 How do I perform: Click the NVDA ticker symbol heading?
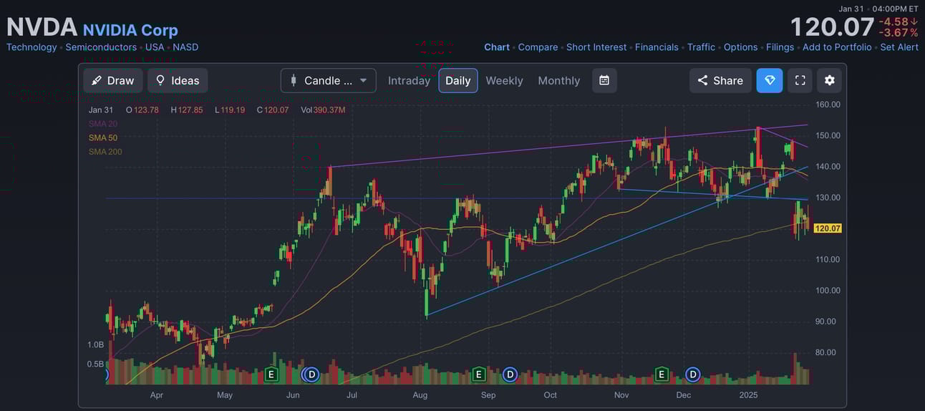point(42,27)
